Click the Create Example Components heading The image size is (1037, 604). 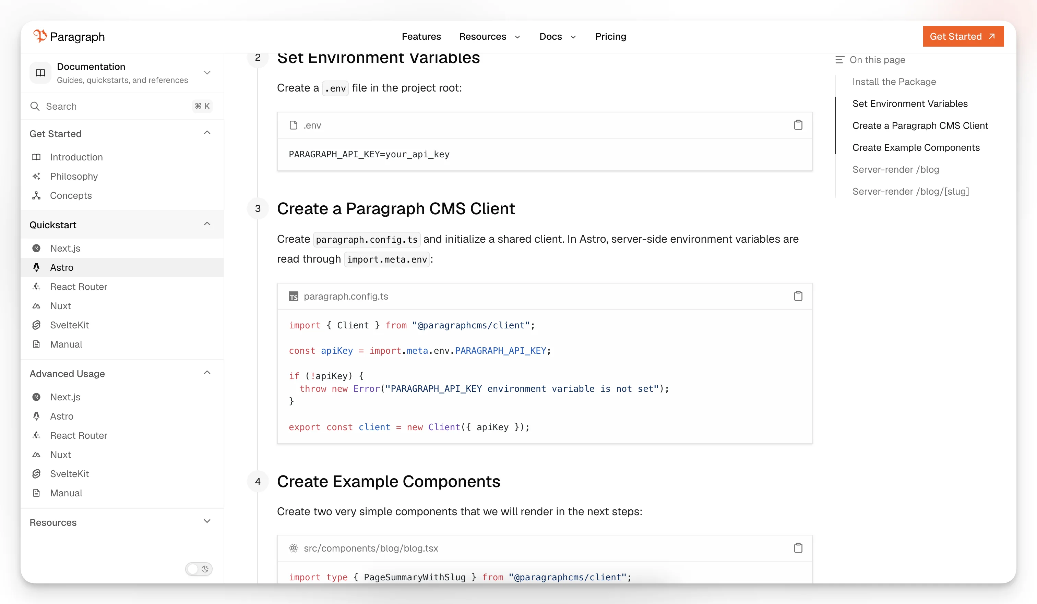pos(389,481)
